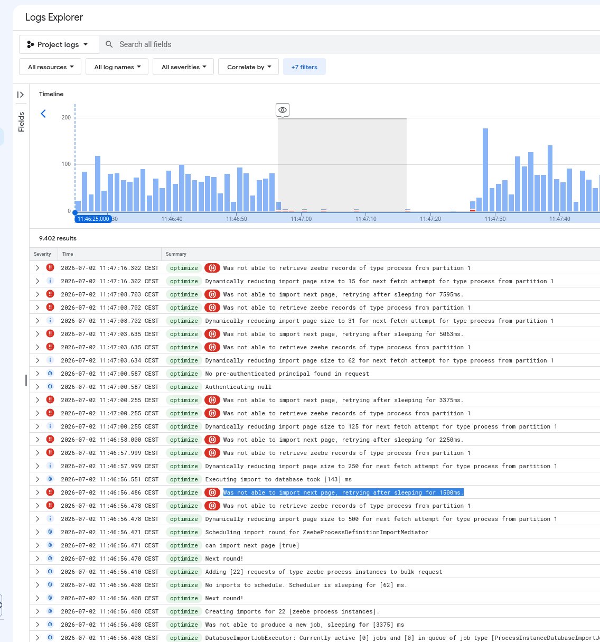The height and width of the screenshot is (642, 600).
Task: Click error severity icon on 11:47:16.302 first row
Action: [x=50, y=268]
